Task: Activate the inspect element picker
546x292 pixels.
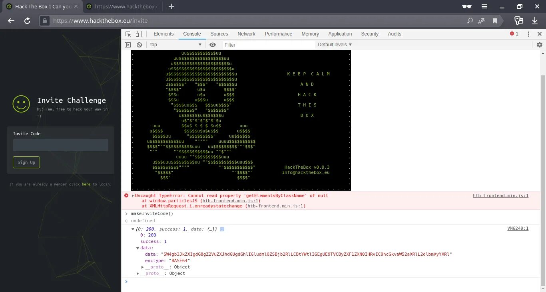Action: pyautogui.click(x=128, y=34)
